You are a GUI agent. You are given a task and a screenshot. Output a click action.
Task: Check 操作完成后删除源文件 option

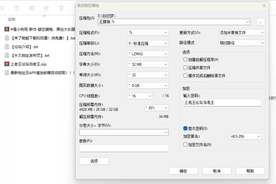[x=185, y=76]
